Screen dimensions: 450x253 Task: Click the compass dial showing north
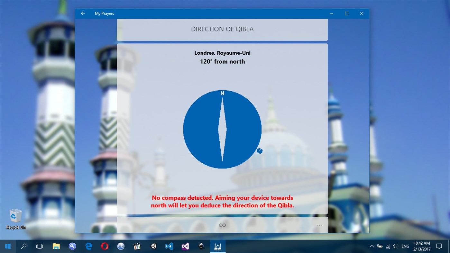222,129
